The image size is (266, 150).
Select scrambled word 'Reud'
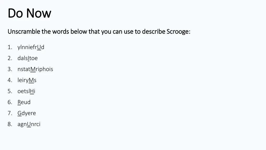pos(24,102)
